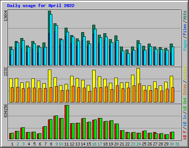Click day 2 on the x-axis

(x=18, y=144)
